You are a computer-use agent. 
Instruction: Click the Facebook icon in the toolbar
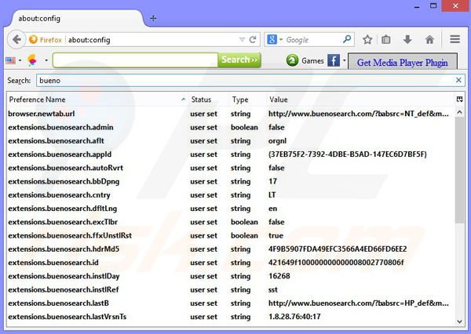(x=334, y=60)
